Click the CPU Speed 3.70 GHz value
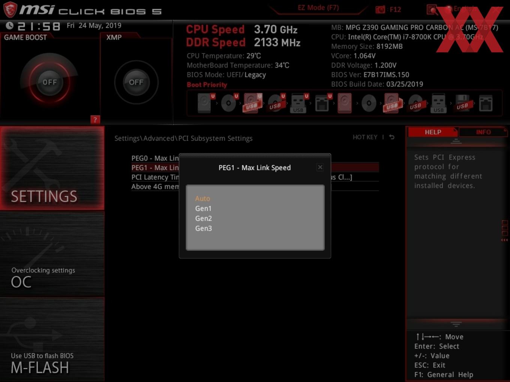 (276, 29)
